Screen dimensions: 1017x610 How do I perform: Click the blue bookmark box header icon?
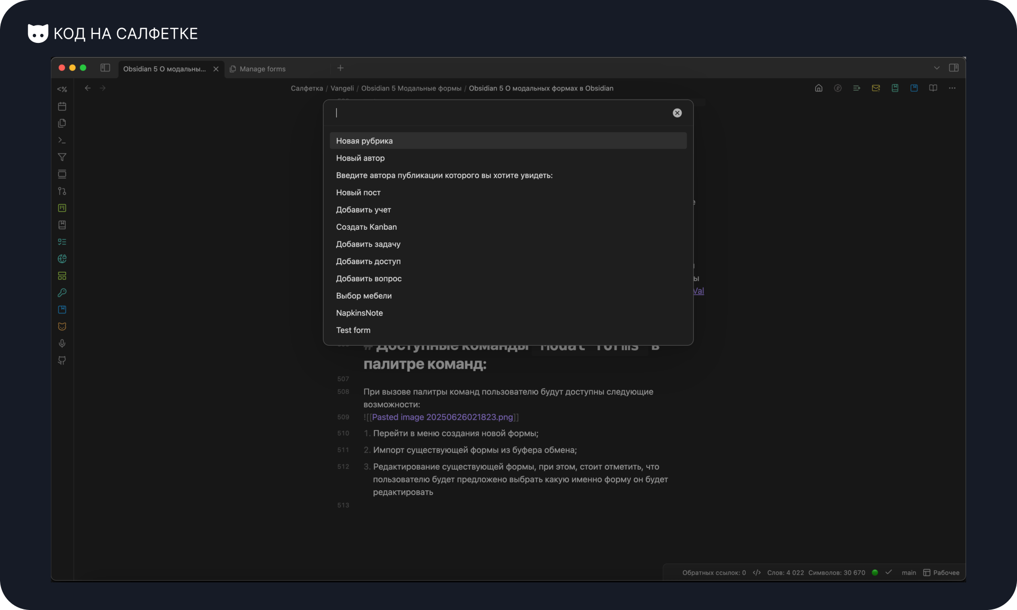point(914,88)
